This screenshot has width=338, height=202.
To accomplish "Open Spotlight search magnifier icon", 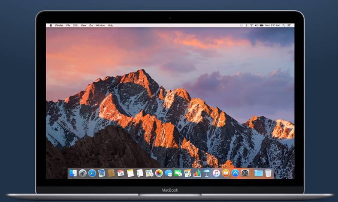I will 284,25.
